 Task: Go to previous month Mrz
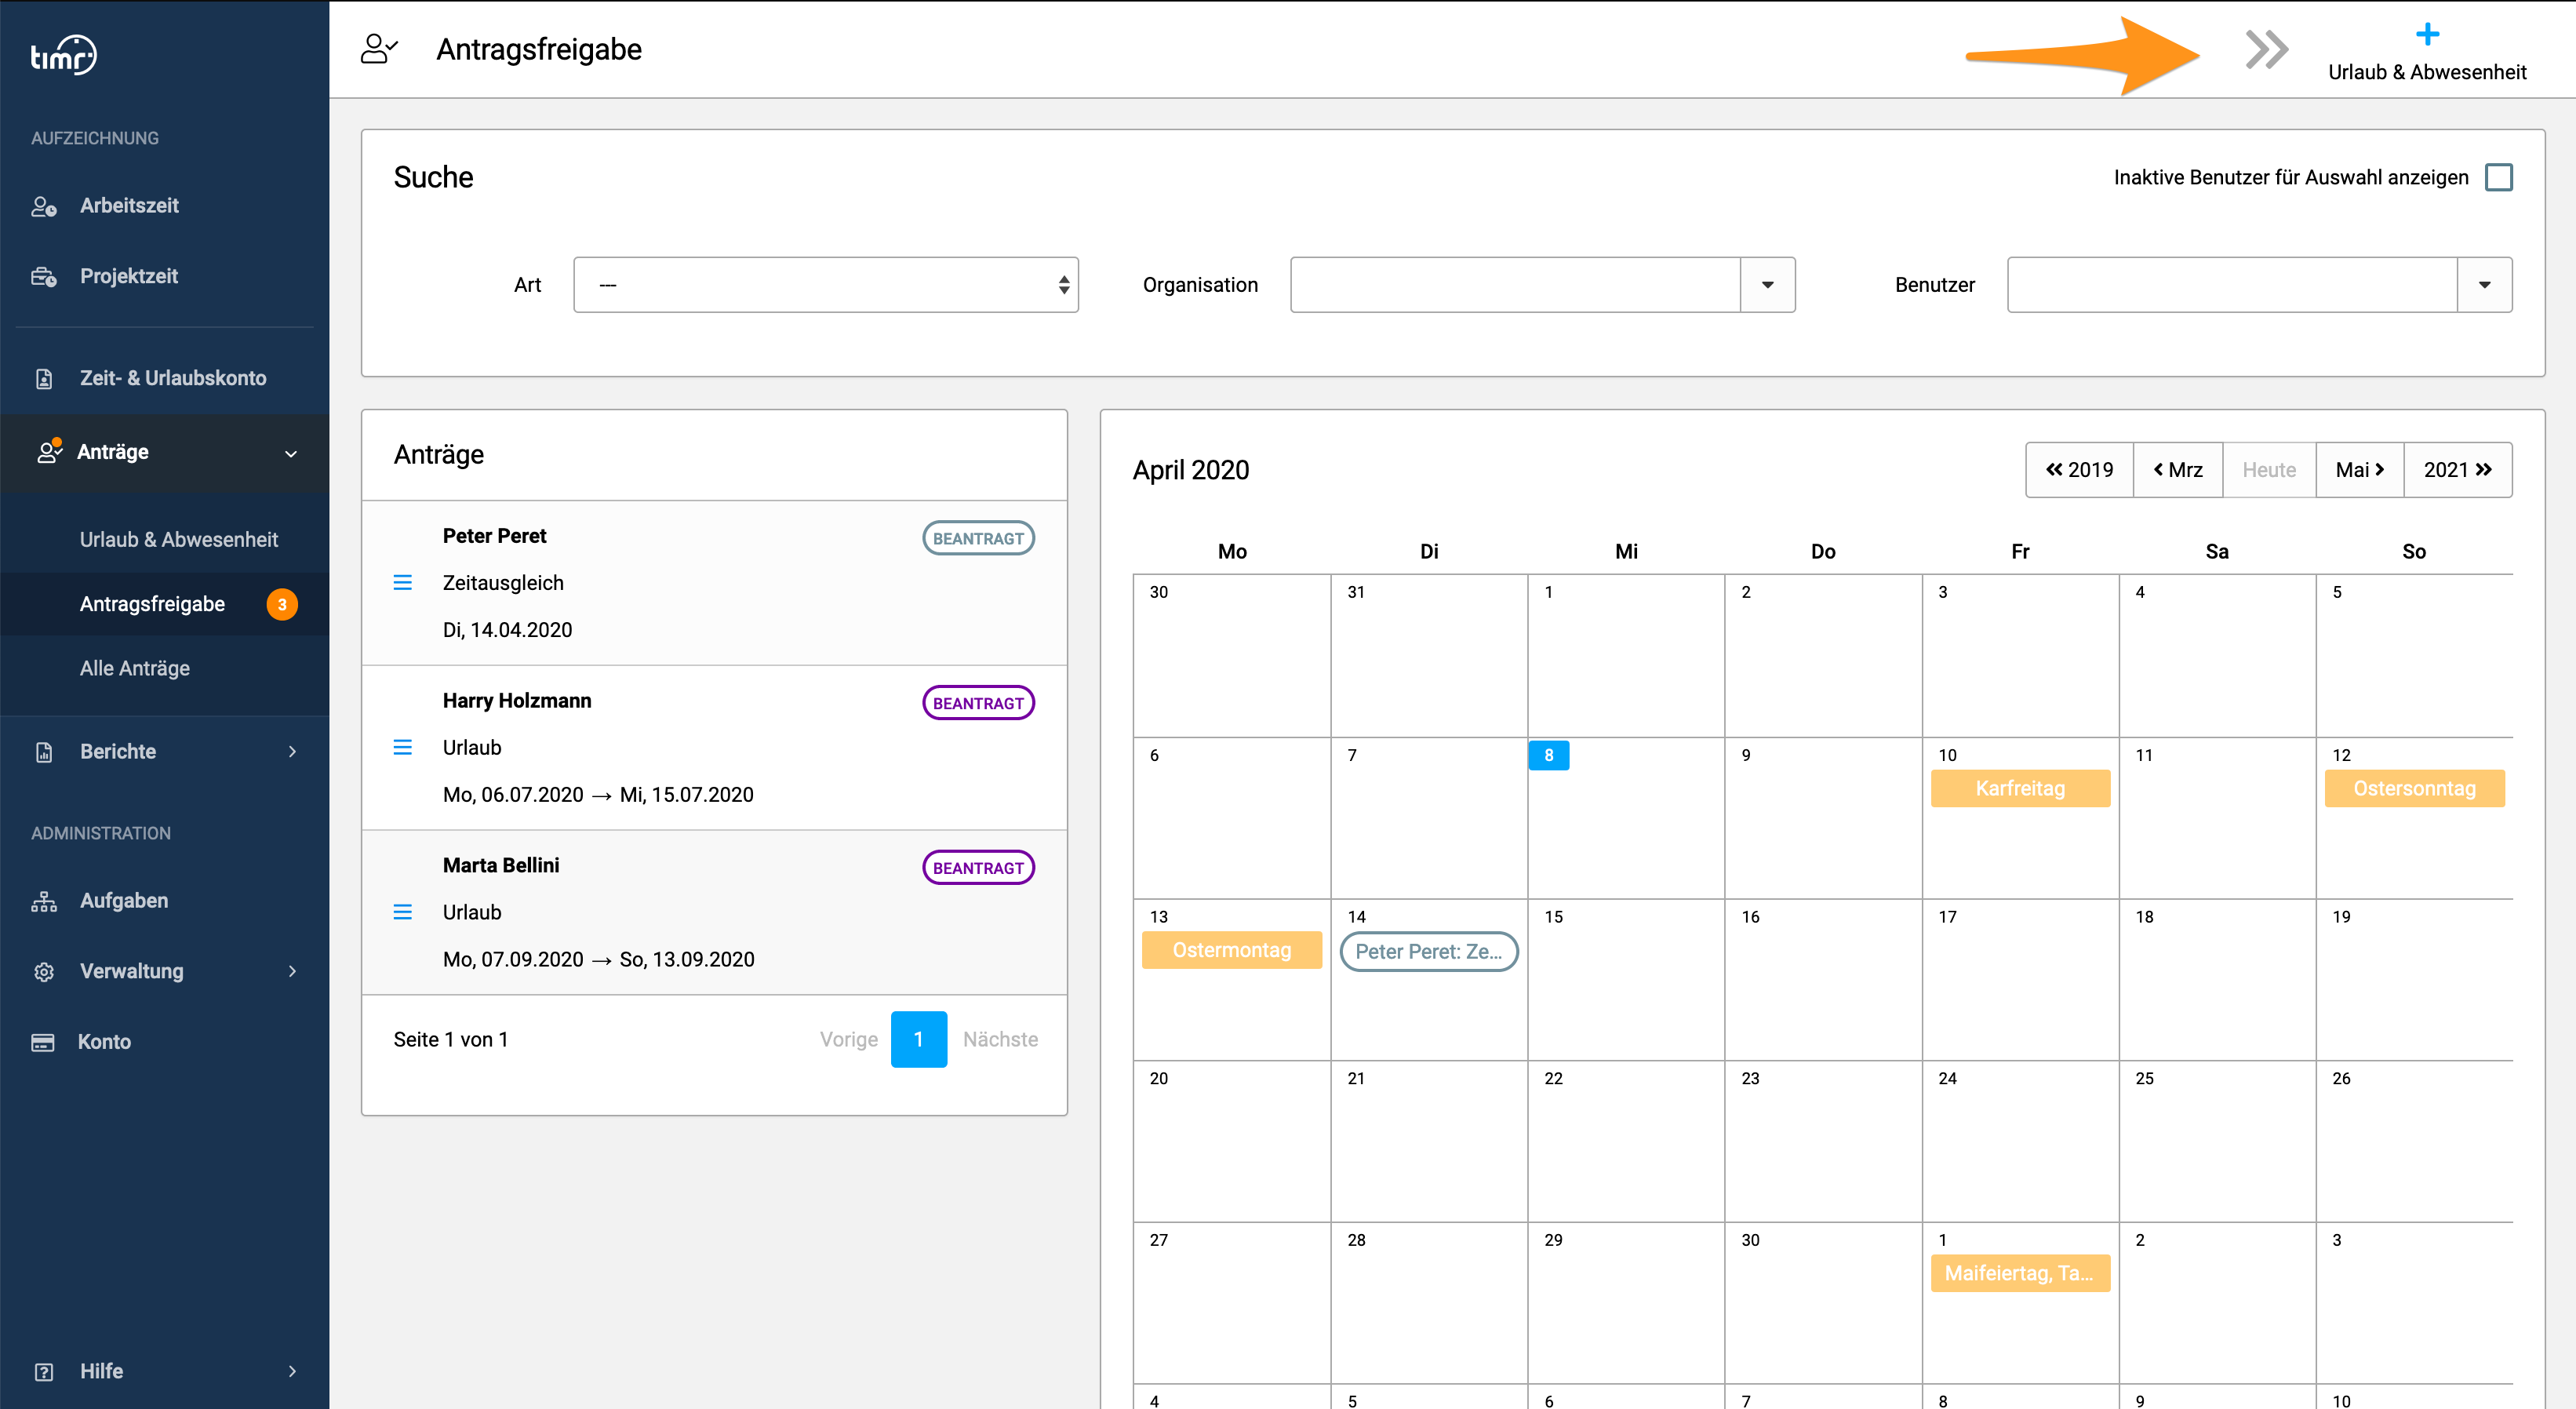click(x=2178, y=470)
